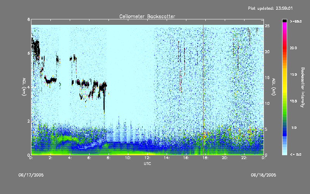Click the "4:" UTC hour tick label

(x=70, y=158)
